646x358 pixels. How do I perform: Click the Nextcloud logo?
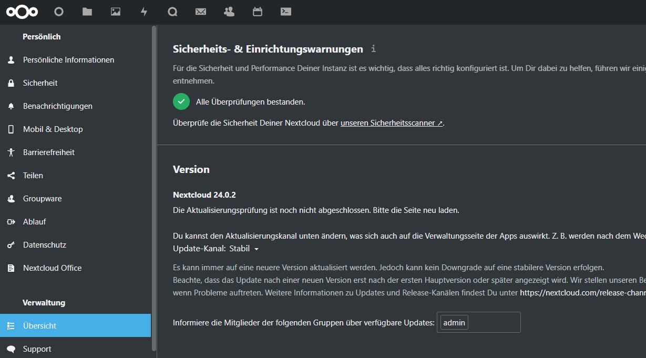22,12
